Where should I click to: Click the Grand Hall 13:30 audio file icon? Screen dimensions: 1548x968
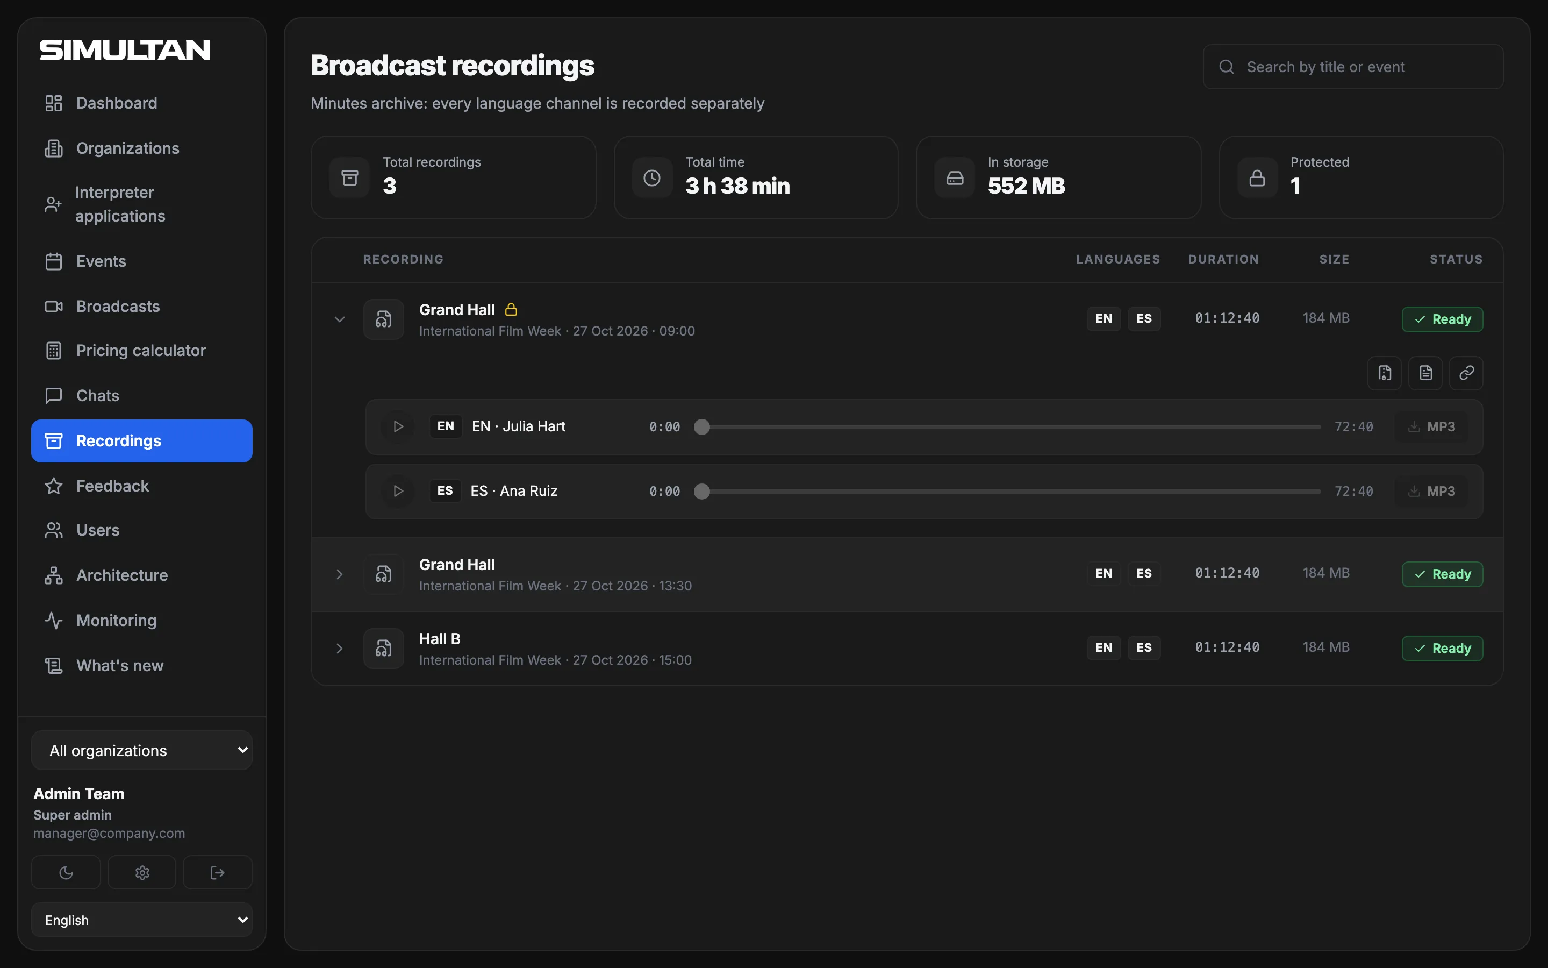[384, 574]
